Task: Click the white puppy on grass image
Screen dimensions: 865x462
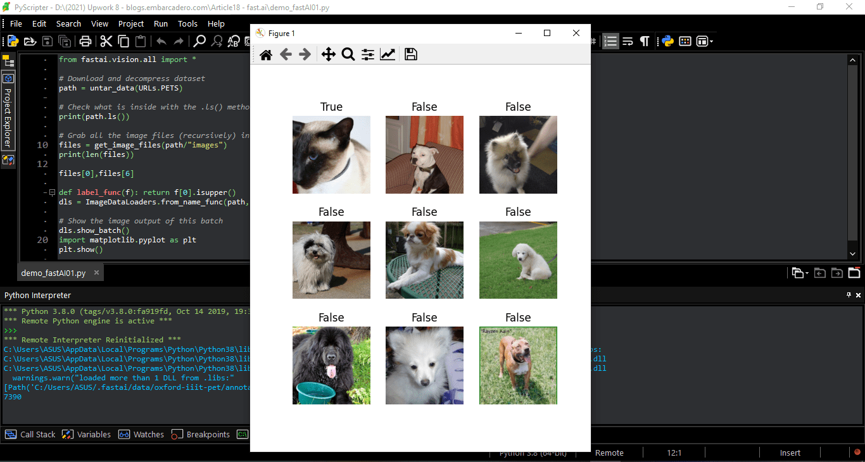Action: [518, 260]
